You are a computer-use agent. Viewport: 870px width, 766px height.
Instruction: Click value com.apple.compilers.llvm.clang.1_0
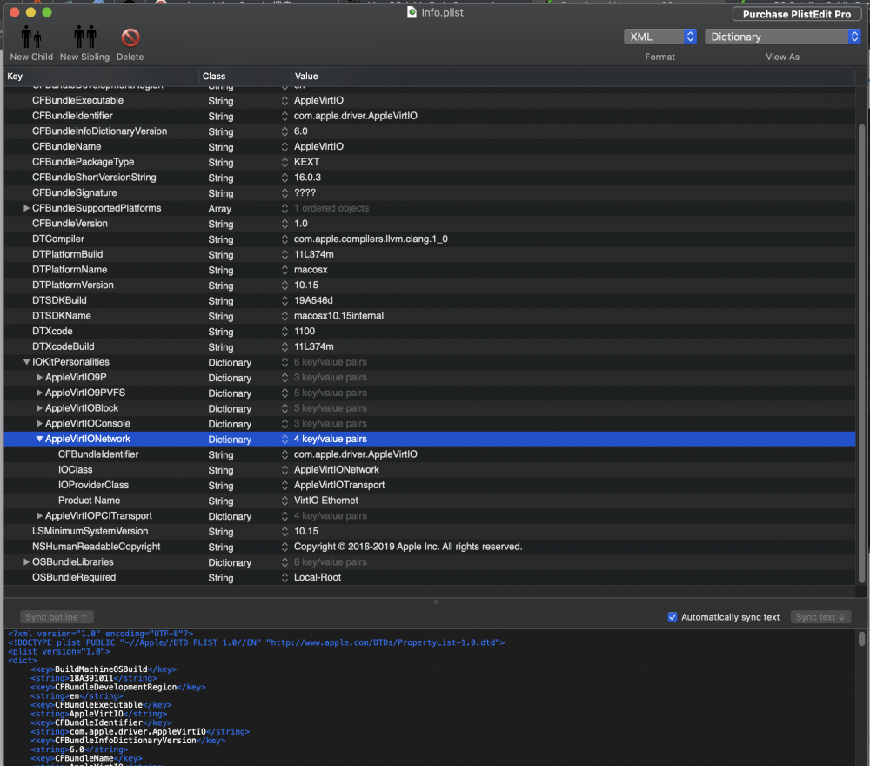371,239
